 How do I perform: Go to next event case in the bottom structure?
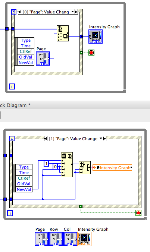click(x=104, y=139)
